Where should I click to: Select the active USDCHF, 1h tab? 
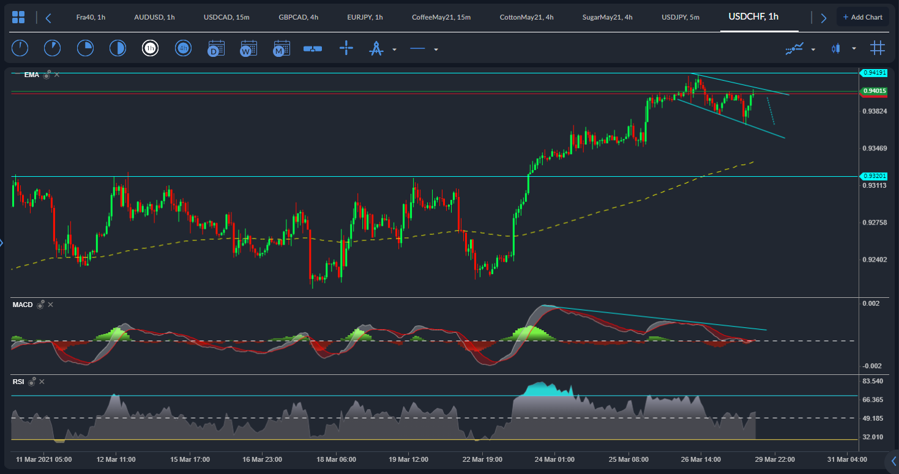(x=753, y=17)
